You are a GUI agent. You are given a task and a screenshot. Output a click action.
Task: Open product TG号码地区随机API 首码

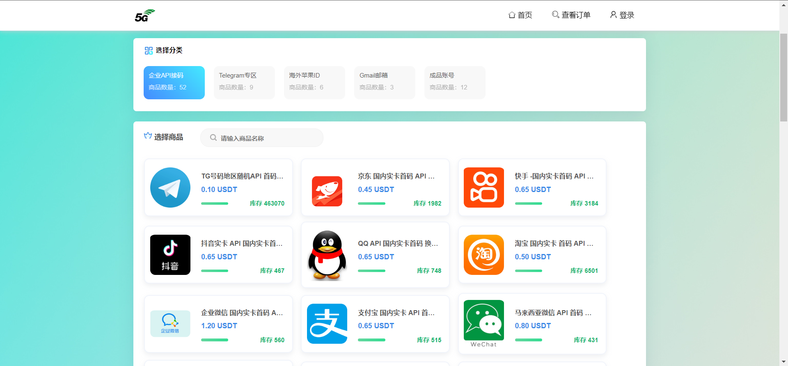click(242, 176)
